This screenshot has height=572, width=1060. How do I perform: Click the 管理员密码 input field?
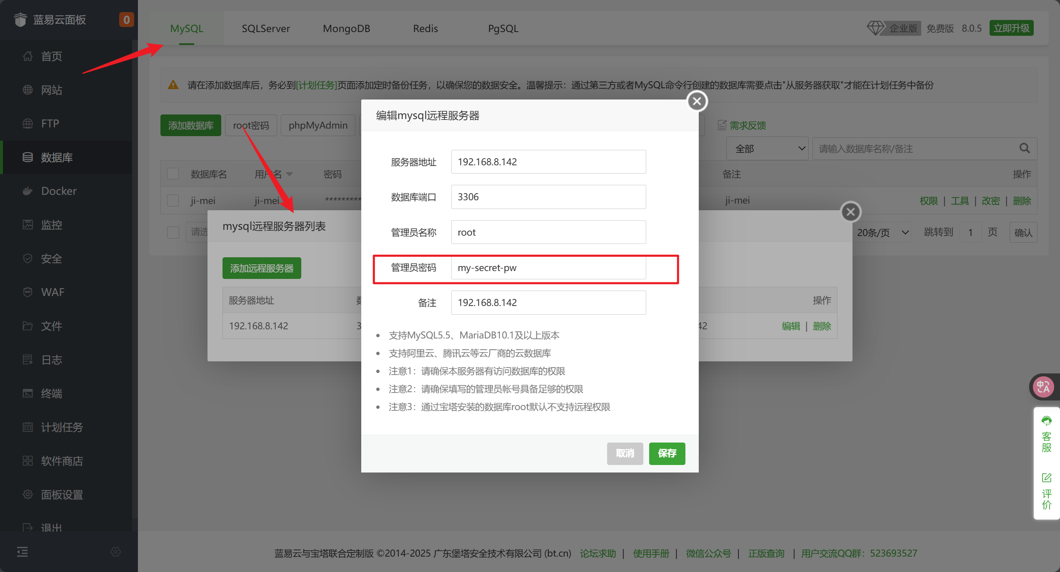[x=548, y=268]
